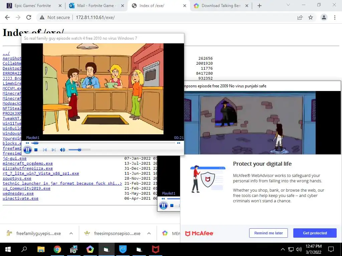Open a new browser tab
This screenshot has height=256, width=342.
click(259, 6)
